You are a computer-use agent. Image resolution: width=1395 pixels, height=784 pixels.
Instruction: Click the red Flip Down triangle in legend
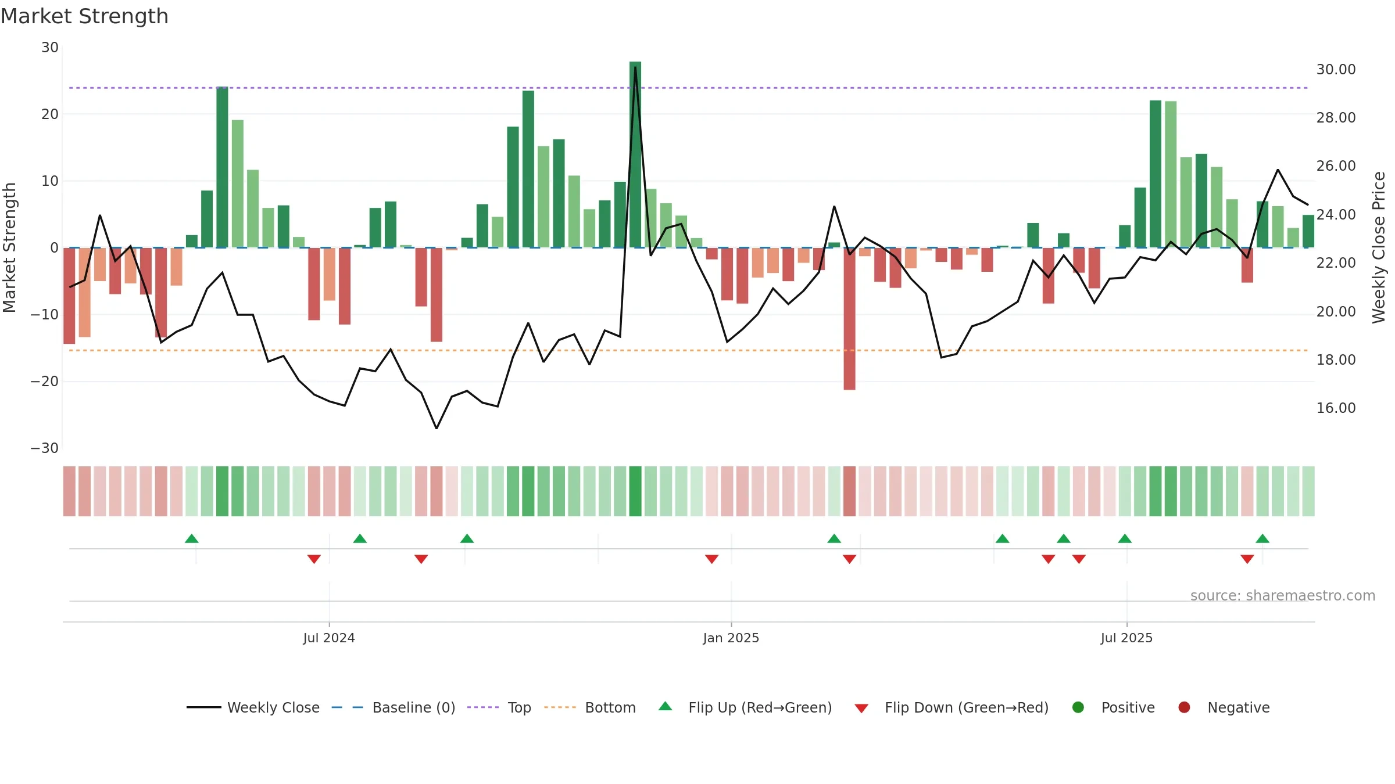tap(862, 709)
